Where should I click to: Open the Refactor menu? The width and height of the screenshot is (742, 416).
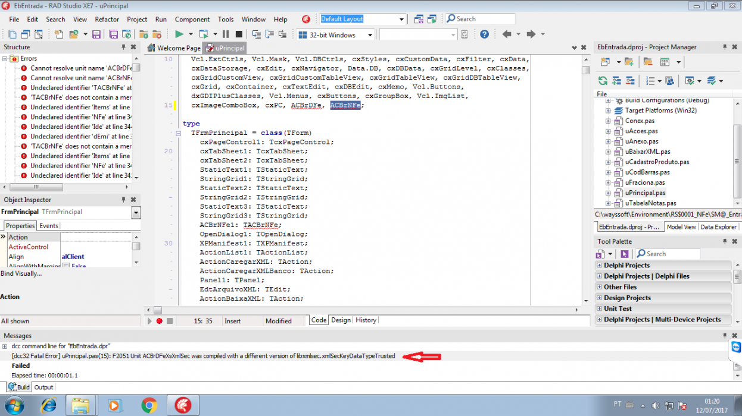[x=107, y=19]
